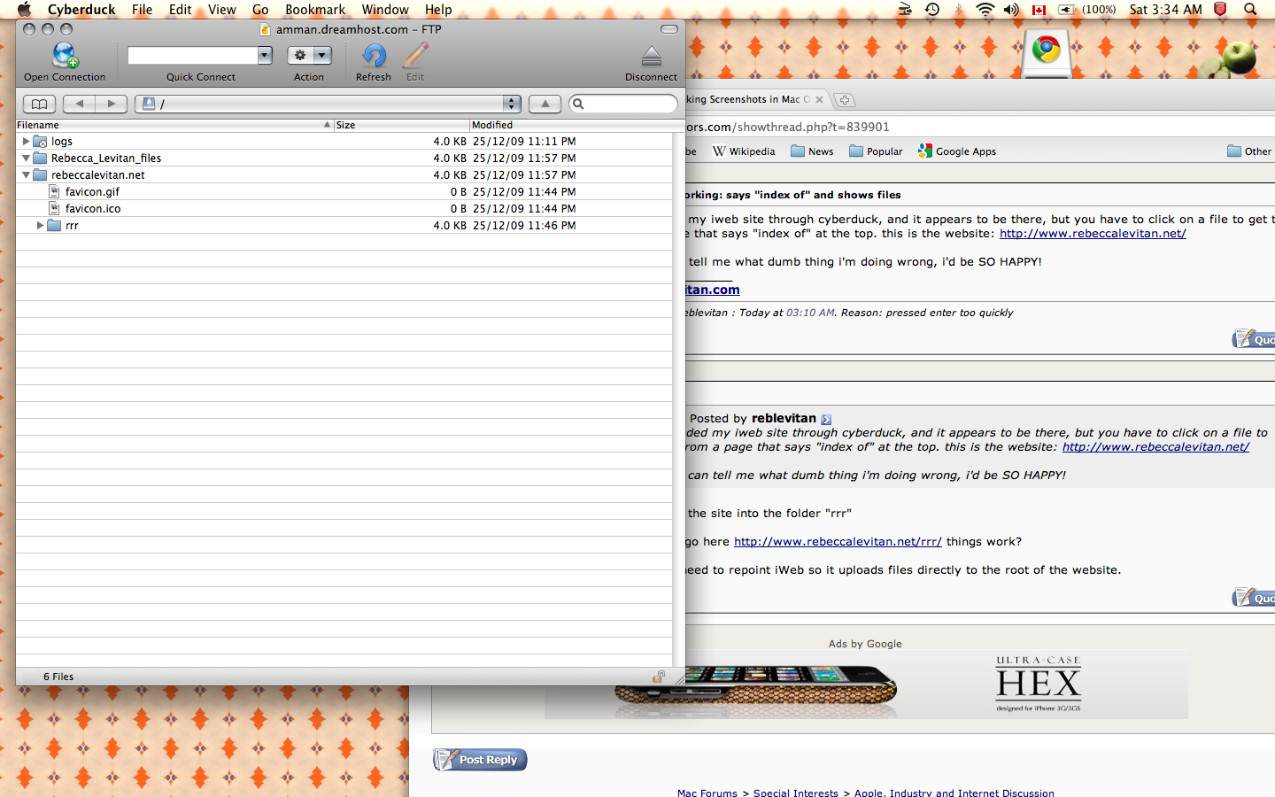Click the Open Connection globe icon
Image resolution: width=1275 pixels, height=797 pixels.
(x=65, y=56)
